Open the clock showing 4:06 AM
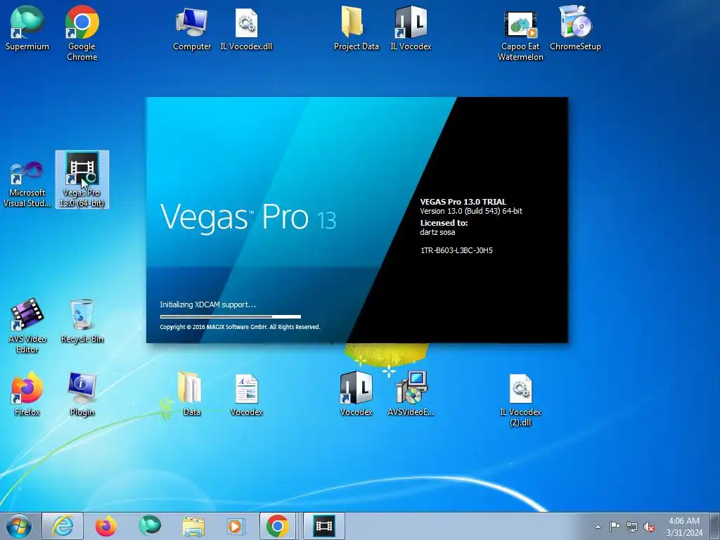This screenshot has height=540, width=720. 684,527
